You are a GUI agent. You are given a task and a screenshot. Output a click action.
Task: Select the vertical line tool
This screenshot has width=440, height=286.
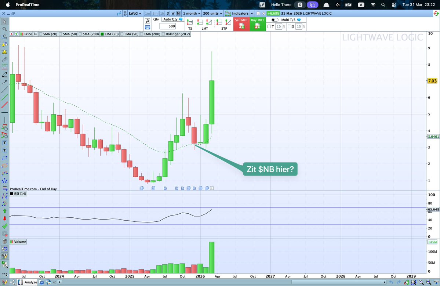(x=4, y=120)
